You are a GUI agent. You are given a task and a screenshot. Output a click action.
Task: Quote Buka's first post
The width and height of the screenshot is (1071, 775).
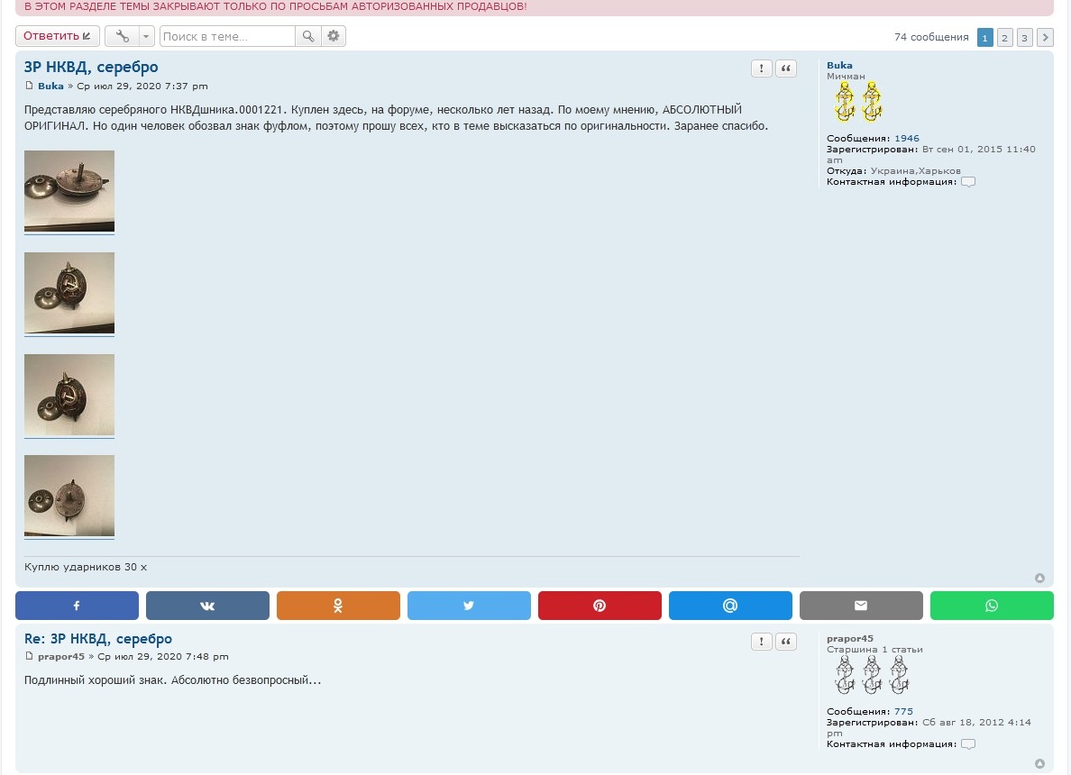[x=786, y=69]
